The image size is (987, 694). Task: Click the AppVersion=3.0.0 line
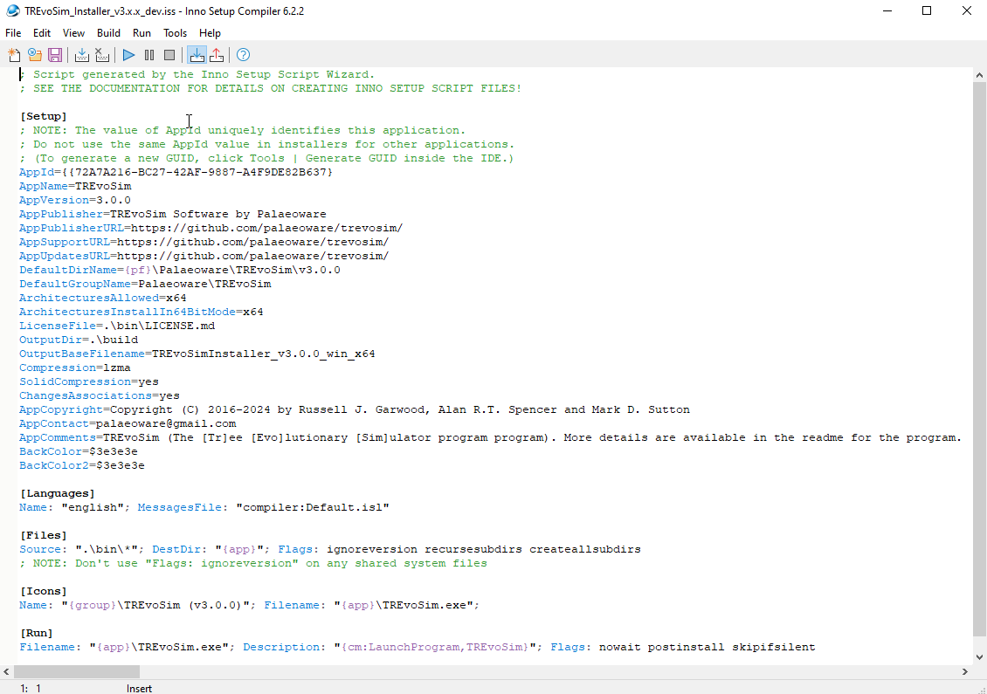[75, 200]
